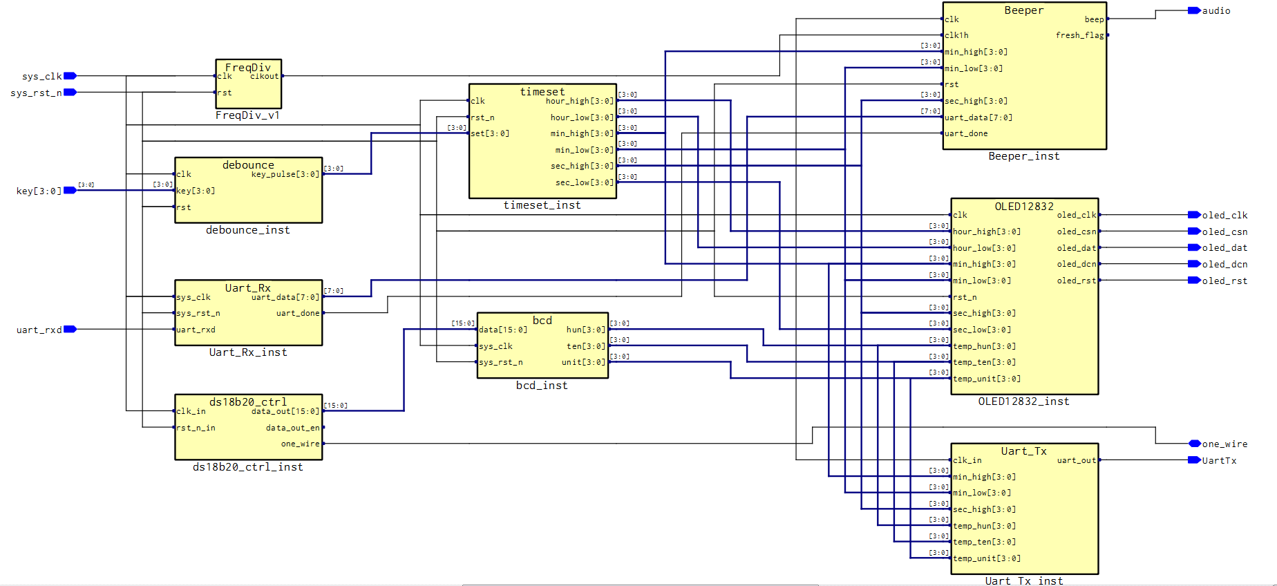Click the one_wire bidirectional port symbol
Viewport: 1277px width, 586px height.
[1194, 444]
